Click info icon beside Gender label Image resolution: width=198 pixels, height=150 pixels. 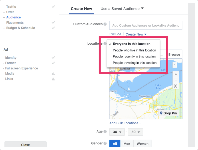point(105,143)
